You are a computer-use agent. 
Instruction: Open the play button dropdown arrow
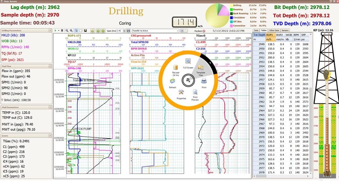pos(58,31)
